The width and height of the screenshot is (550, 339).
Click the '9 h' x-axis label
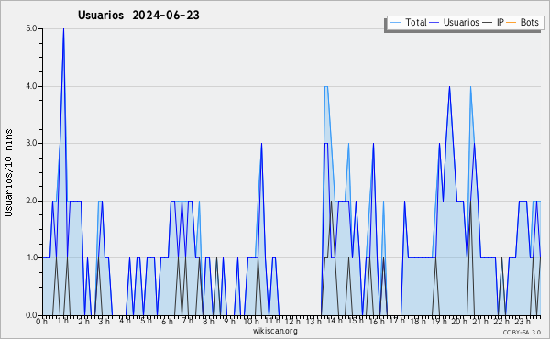pyautogui.click(x=230, y=322)
